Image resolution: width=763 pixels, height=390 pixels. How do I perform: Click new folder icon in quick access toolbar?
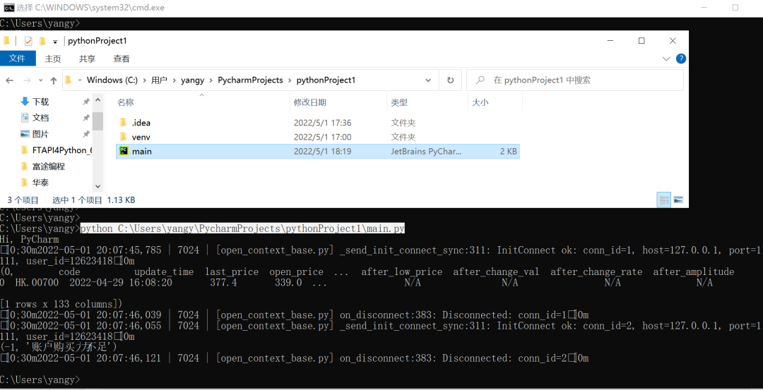coord(42,42)
